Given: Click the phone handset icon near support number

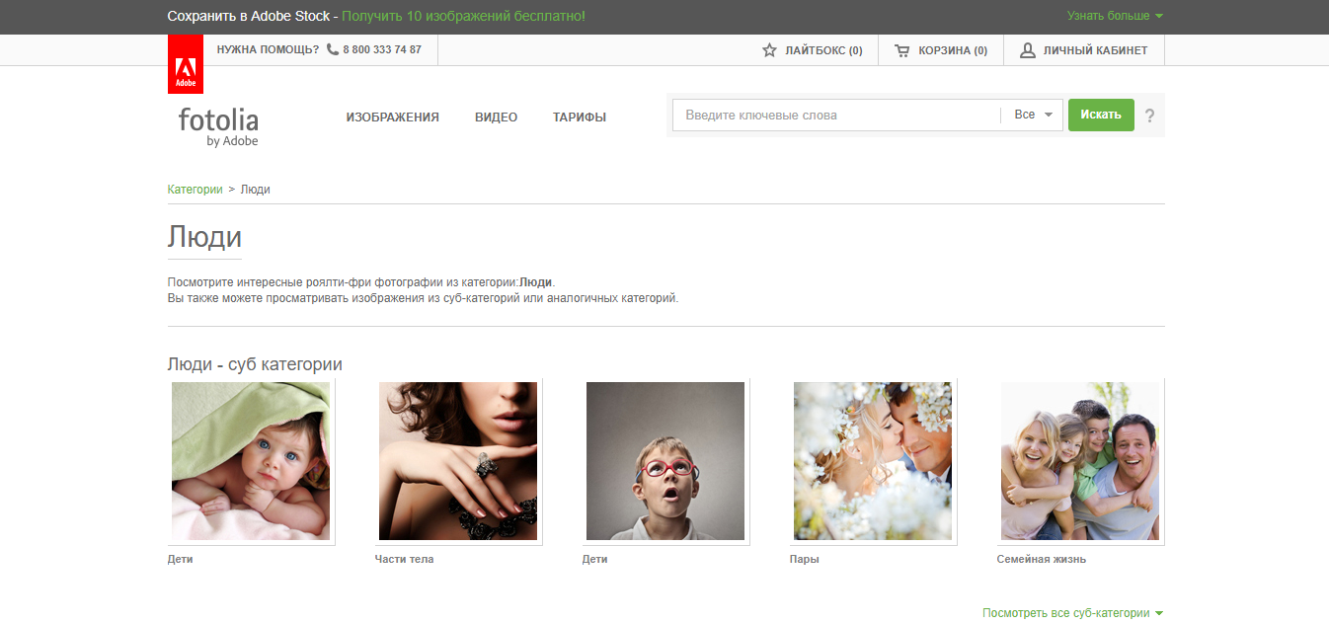Looking at the screenshot, I should pos(331,49).
